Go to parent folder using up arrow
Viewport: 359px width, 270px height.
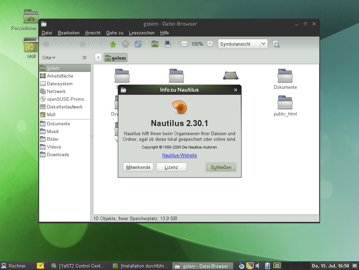[x=112, y=44]
